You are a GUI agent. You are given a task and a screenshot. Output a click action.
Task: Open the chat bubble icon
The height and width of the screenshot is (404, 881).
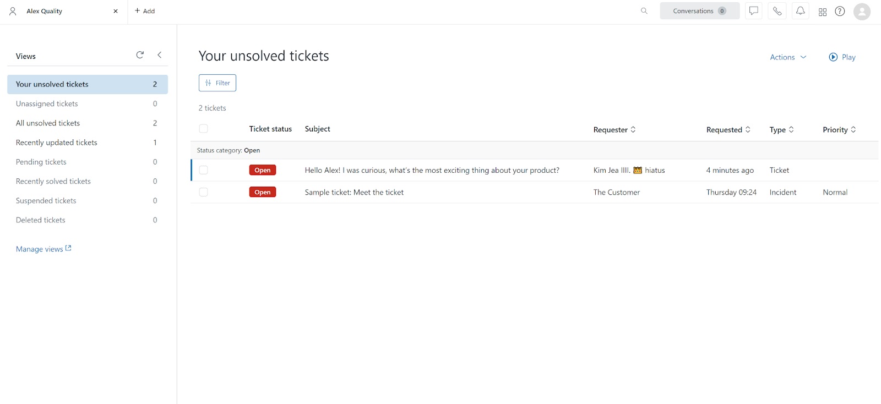coord(753,11)
